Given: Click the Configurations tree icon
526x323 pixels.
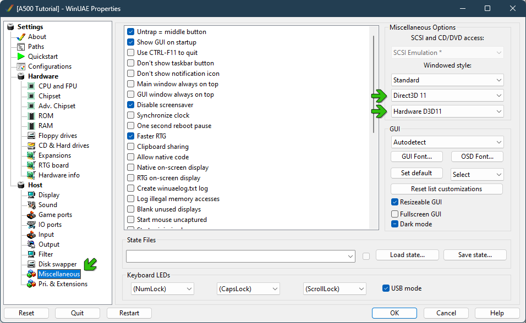Looking at the screenshot, I should coord(21,66).
